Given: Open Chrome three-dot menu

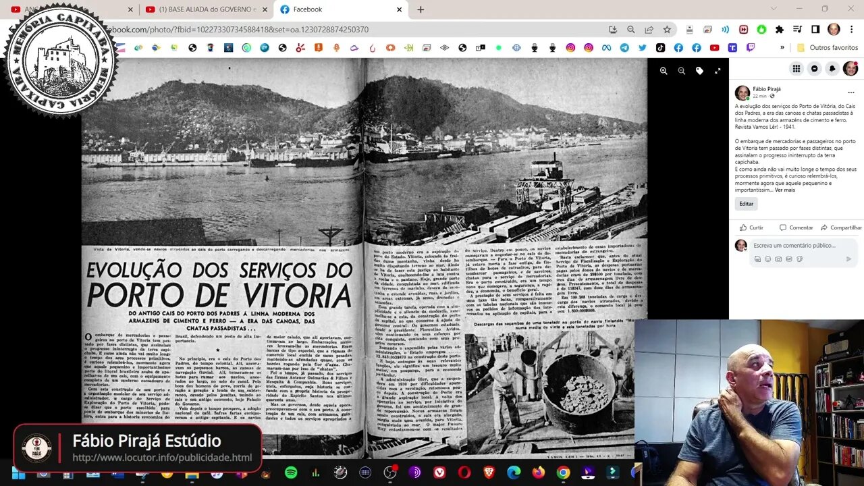Looking at the screenshot, I should [x=852, y=30].
